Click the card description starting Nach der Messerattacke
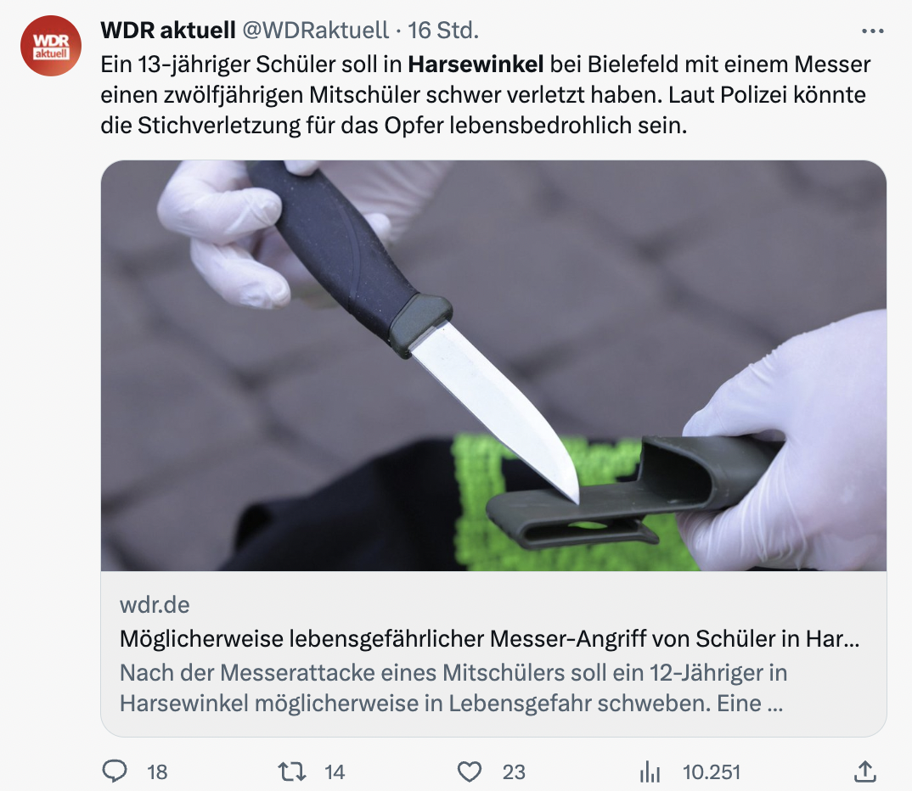Screen dimensions: 912x791 pos(453,688)
